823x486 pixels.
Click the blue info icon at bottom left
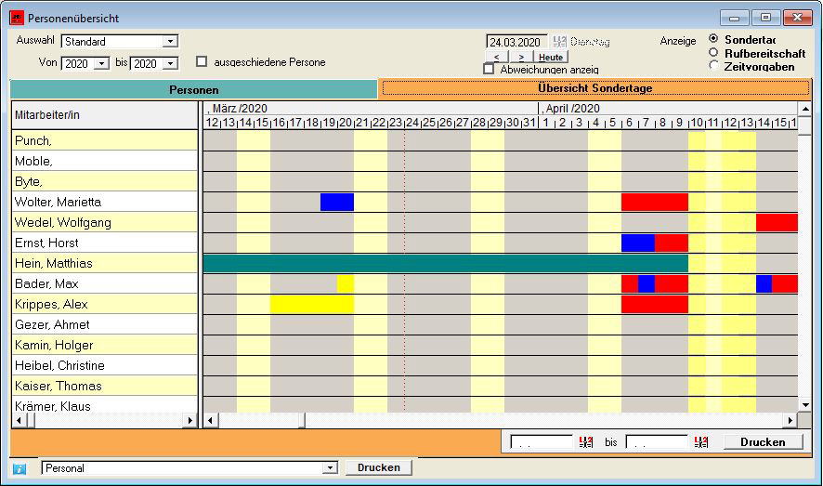(x=19, y=468)
